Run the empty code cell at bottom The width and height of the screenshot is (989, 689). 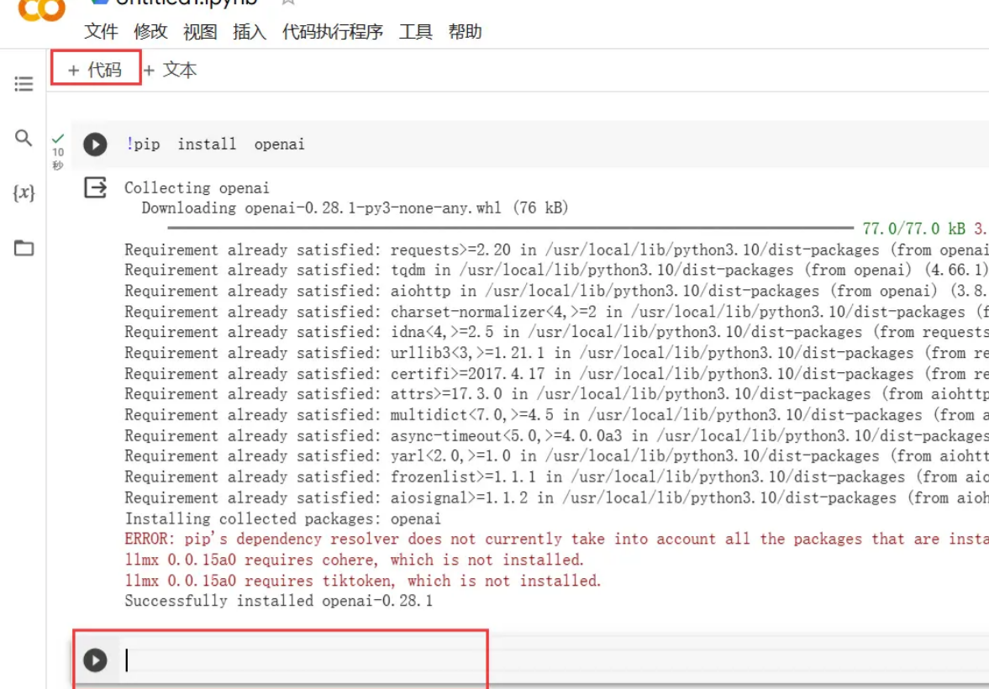[95, 660]
